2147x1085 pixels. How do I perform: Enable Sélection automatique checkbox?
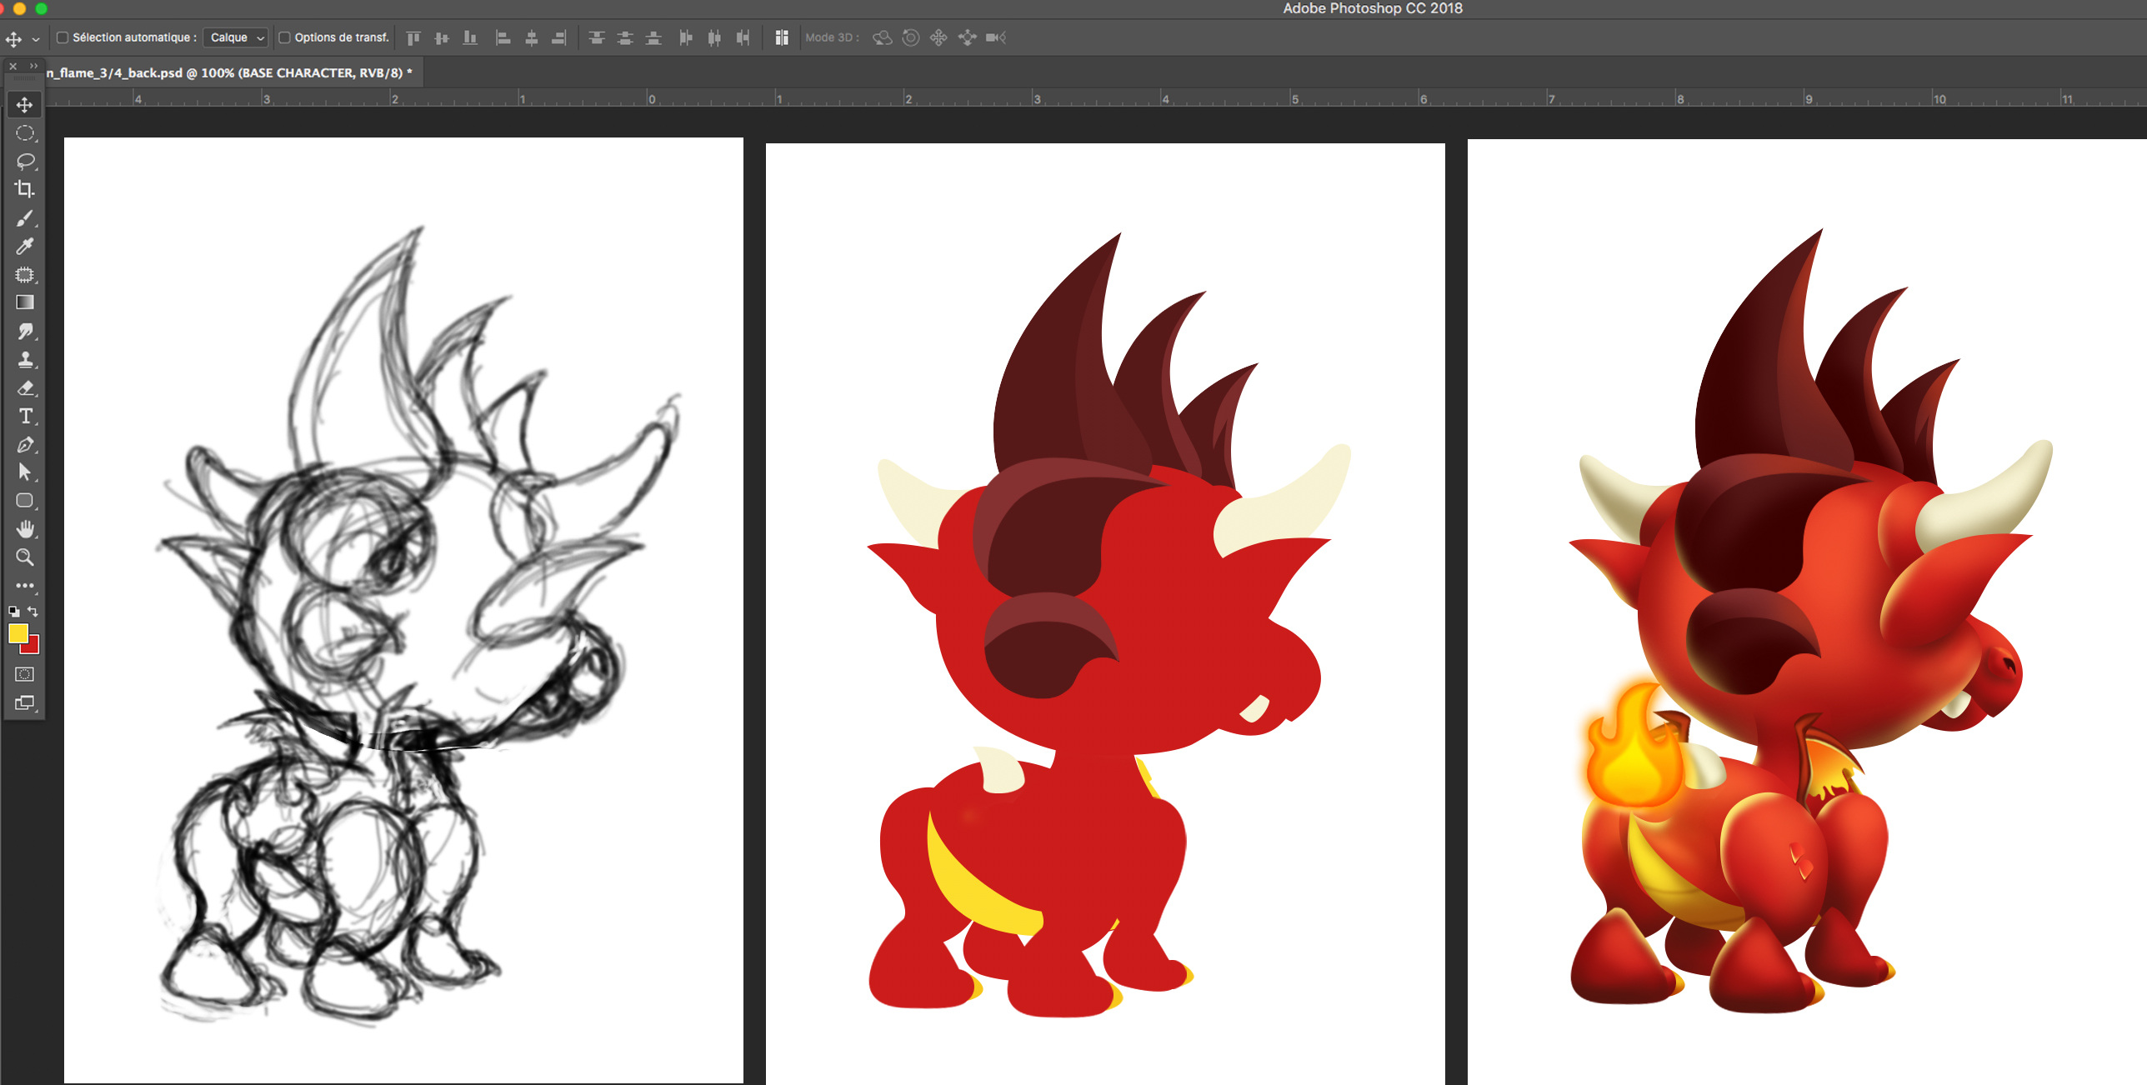pyautogui.click(x=63, y=37)
